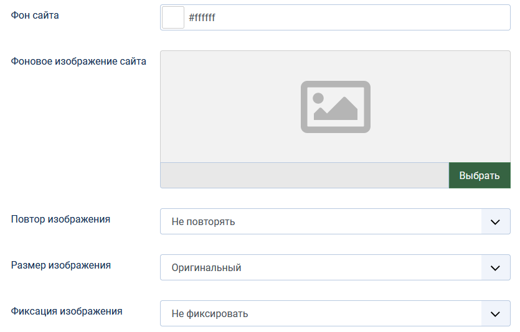Select the Оригинальный value text
This screenshot has width=520, height=332.
tap(206, 267)
